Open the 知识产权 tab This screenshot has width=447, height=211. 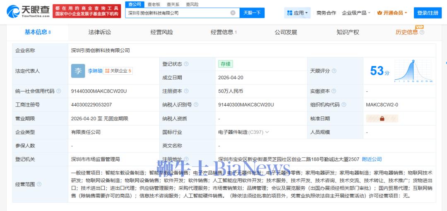click(x=348, y=32)
